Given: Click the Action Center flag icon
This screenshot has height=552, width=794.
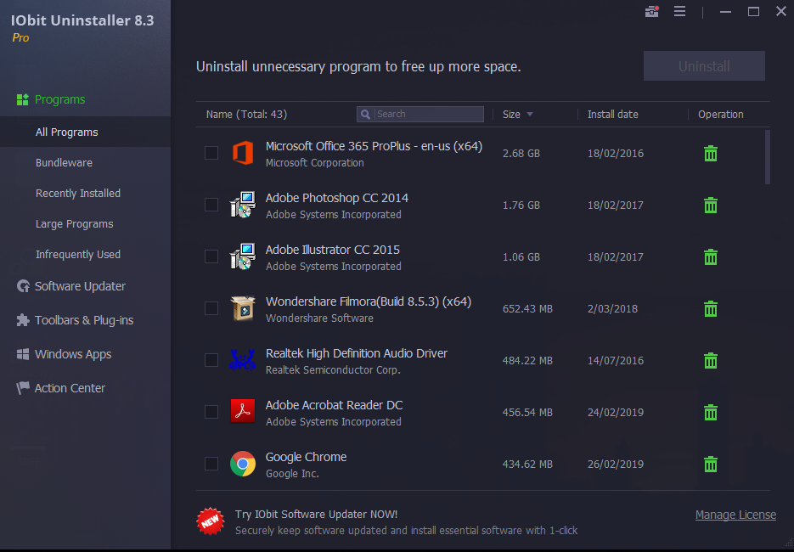Looking at the screenshot, I should click(x=23, y=388).
